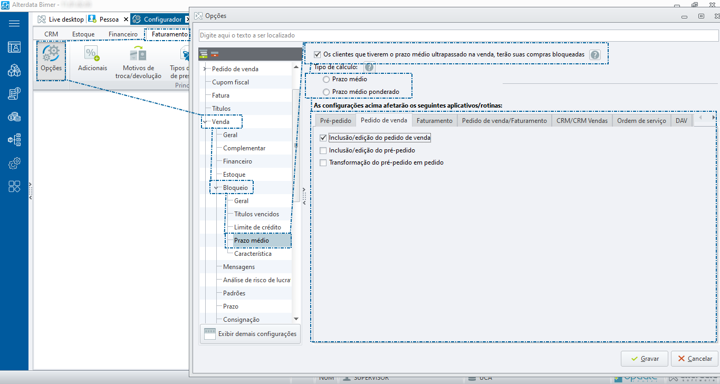The width and height of the screenshot is (720, 384).
Task: Switch to the Faturamento options tab
Action: point(435,120)
